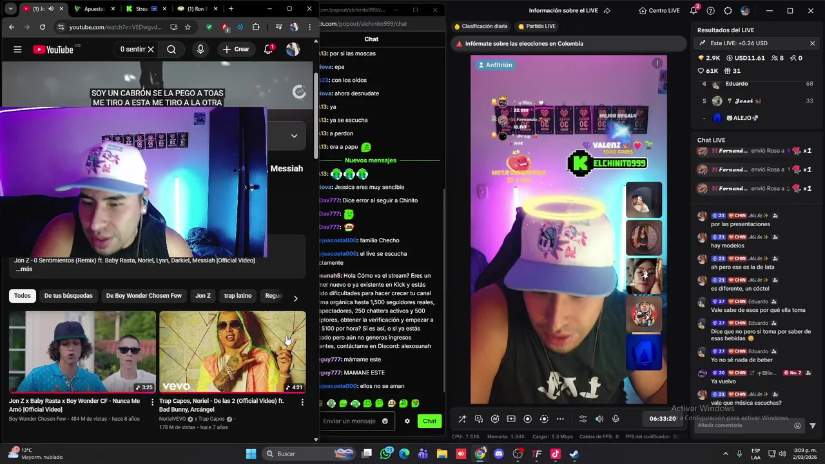This screenshot has width=825, height=464.
Task: Open Nunca Me Amó video thumbnail
Action: click(82, 352)
